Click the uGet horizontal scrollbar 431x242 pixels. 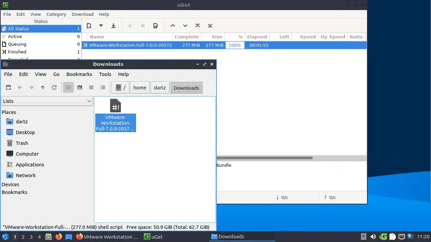(265, 158)
